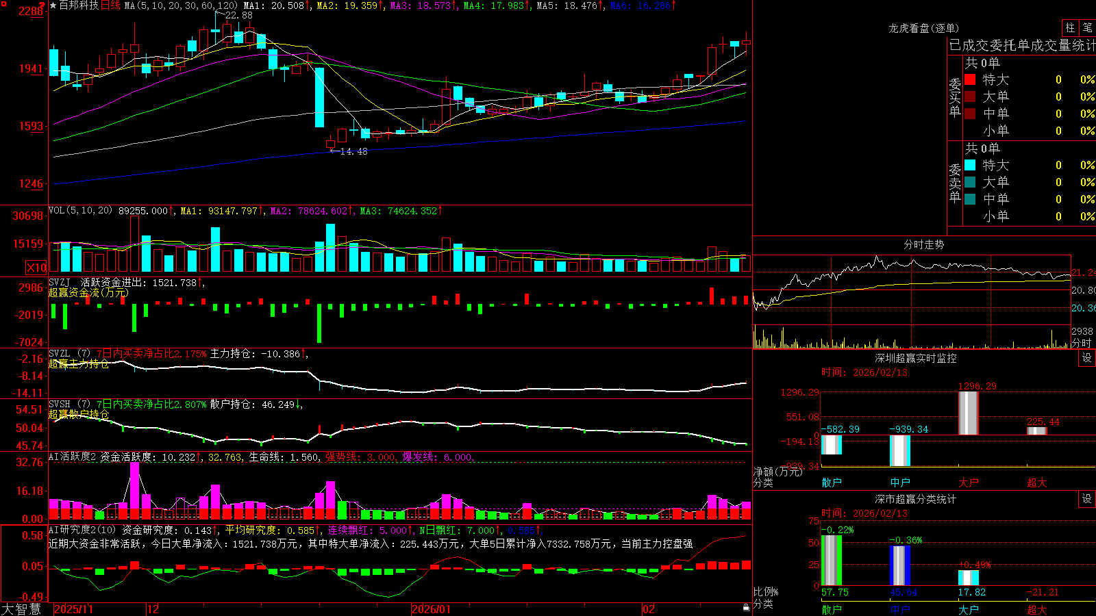Toggle the lock icon at chart bottom-right

pyautogui.click(x=746, y=608)
